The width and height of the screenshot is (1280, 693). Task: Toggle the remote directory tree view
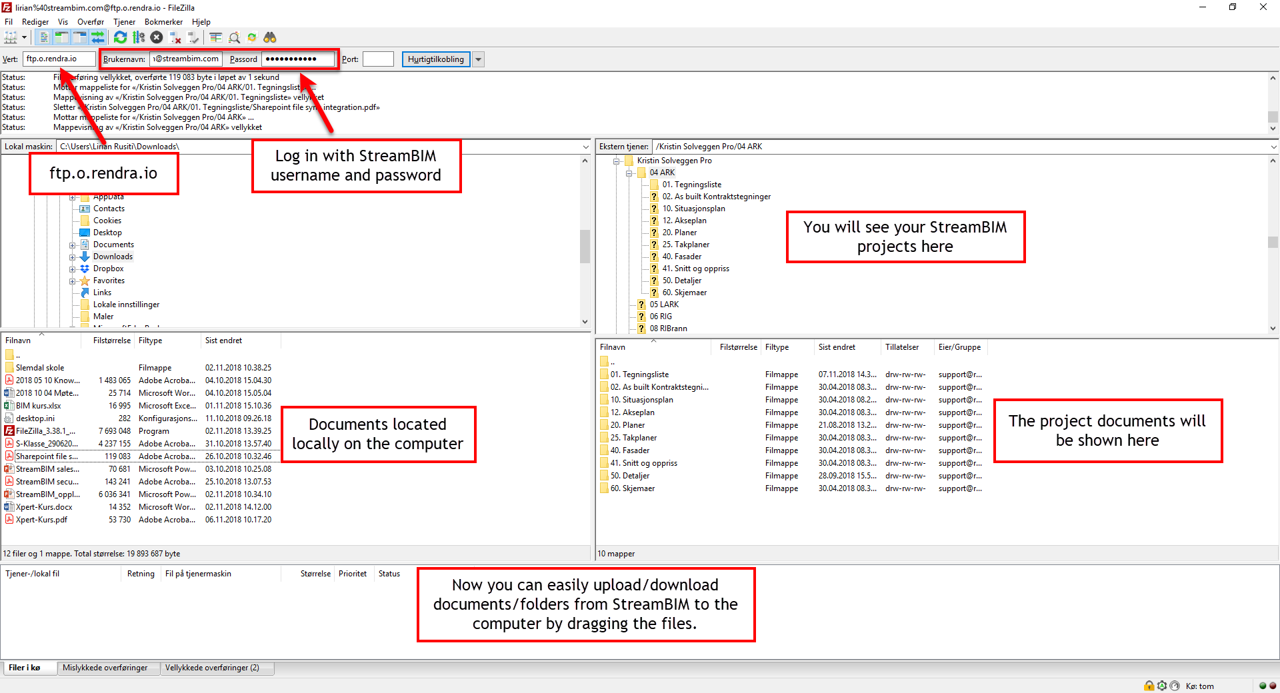pyautogui.click(x=80, y=37)
